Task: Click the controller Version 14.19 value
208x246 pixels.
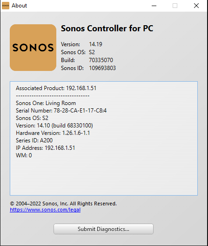Action: tap(95, 44)
